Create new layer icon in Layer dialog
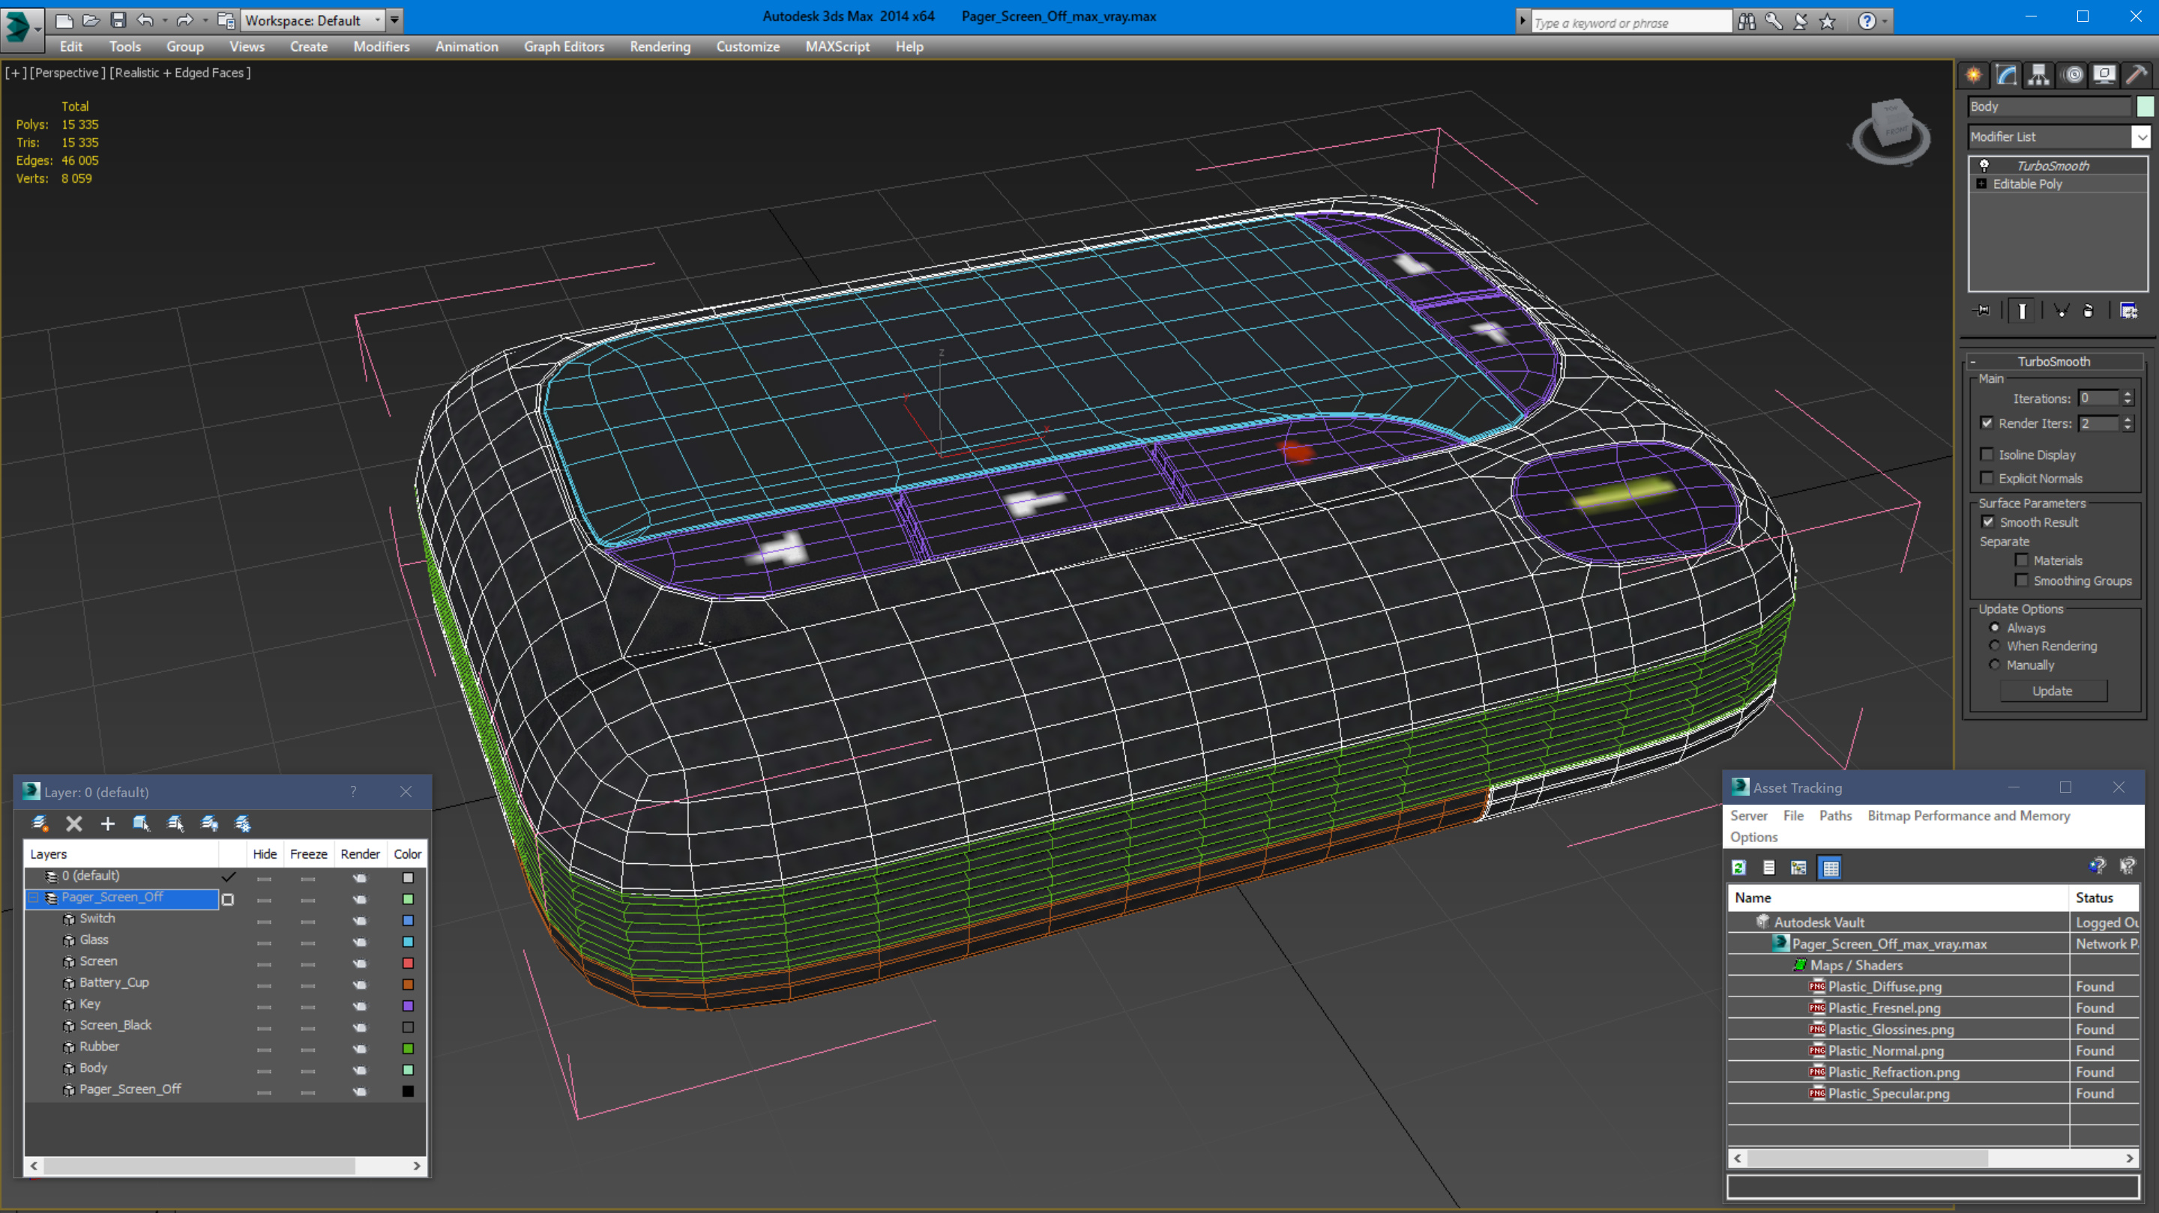The image size is (2159, 1213). pos(40,823)
